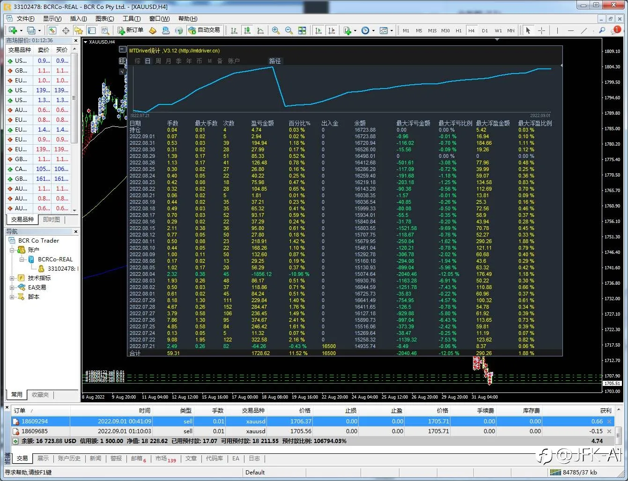Switch to the 收藏夹 navigator tab

coord(40,395)
